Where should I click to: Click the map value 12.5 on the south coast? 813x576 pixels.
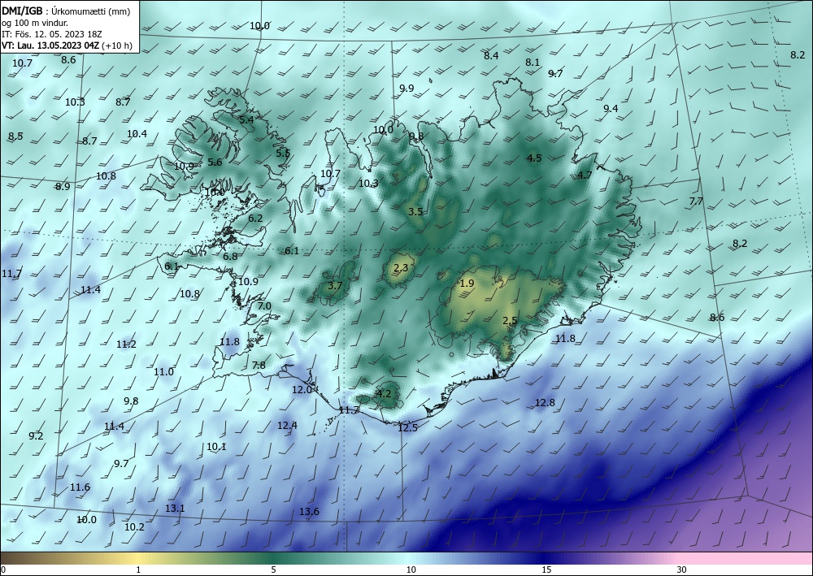[x=407, y=427]
